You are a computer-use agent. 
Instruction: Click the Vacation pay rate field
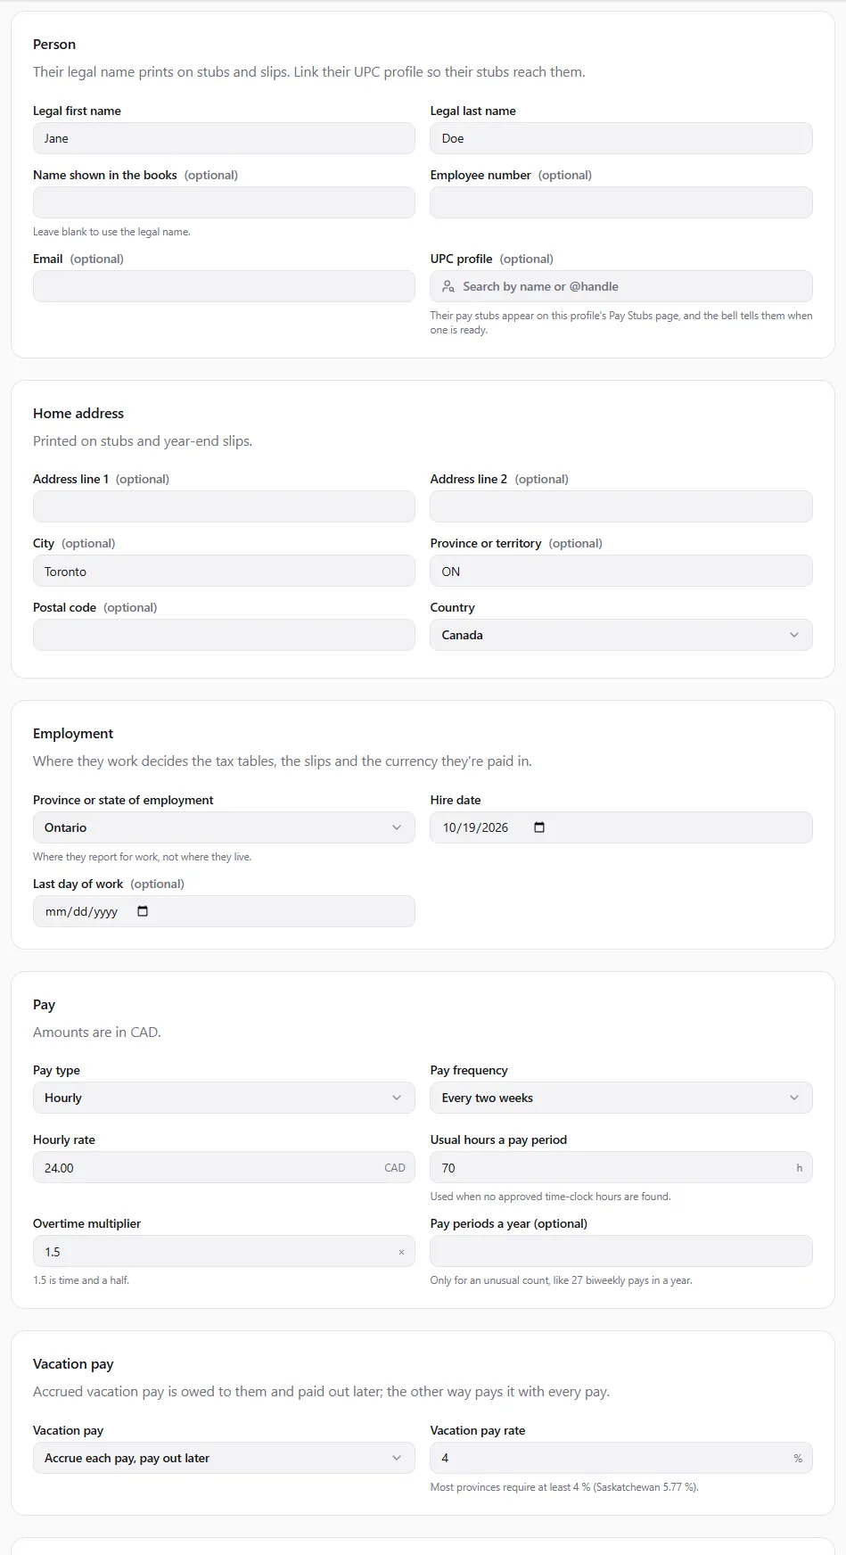[621, 1458]
